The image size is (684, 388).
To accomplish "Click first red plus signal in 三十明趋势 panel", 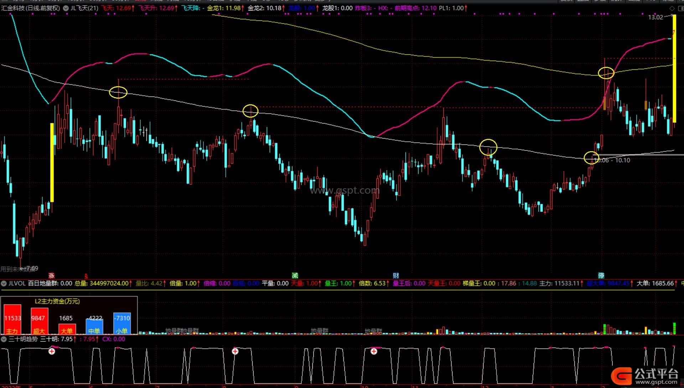I will (52, 351).
